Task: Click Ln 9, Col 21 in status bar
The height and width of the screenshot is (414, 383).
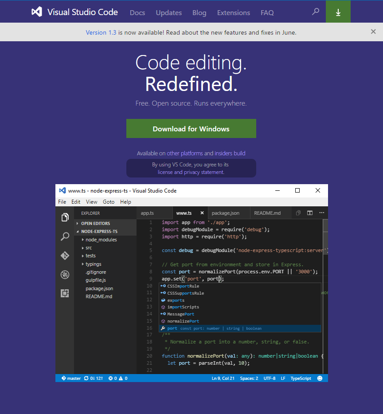Action: (x=223, y=378)
